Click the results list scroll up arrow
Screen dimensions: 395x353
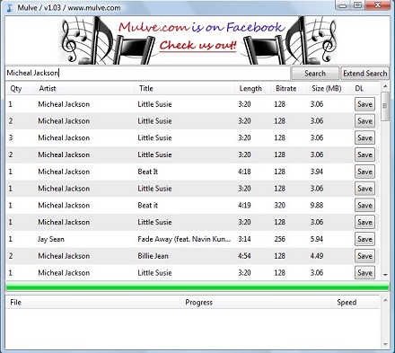(385, 86)
